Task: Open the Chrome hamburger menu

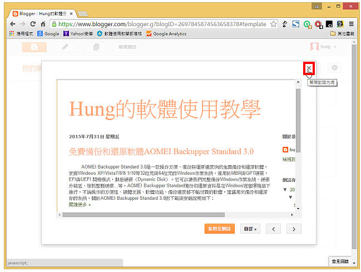Action: click(x=351, y=24)
